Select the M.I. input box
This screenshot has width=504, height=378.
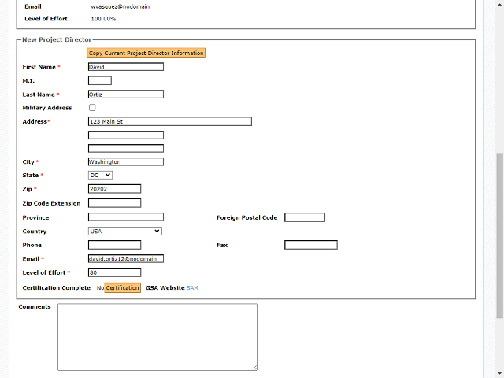pyautogui.click(x=100, y=80)
